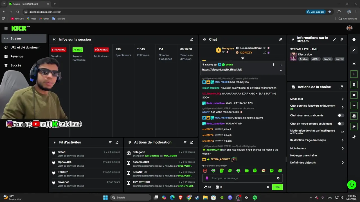This screenshot has width=360, height=202.
Task: Click the purple identity icon in the message box
Action: [x=207, y=178]
